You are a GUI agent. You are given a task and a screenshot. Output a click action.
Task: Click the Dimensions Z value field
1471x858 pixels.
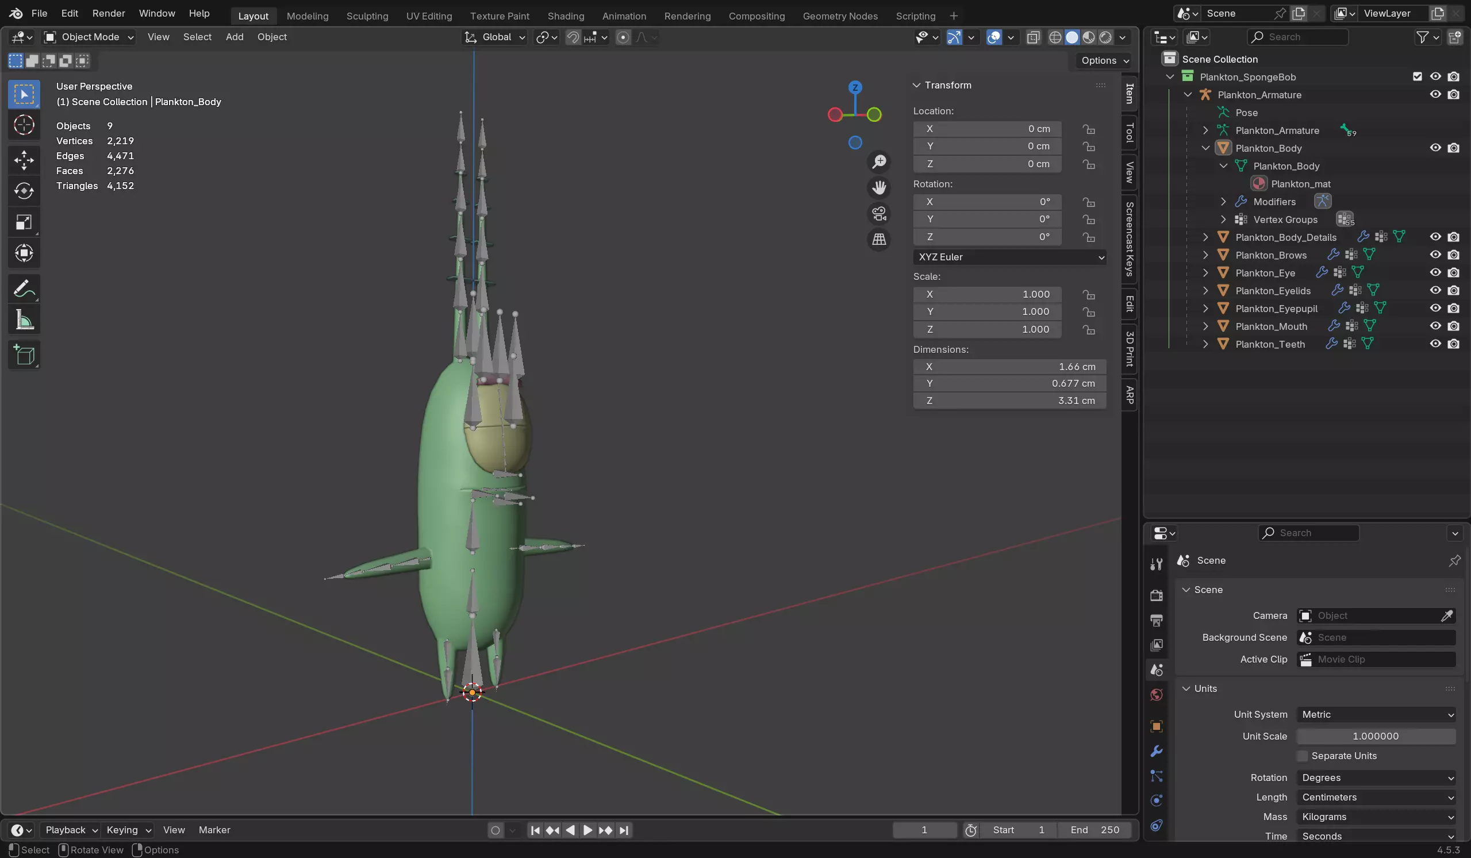point(1009,401)
